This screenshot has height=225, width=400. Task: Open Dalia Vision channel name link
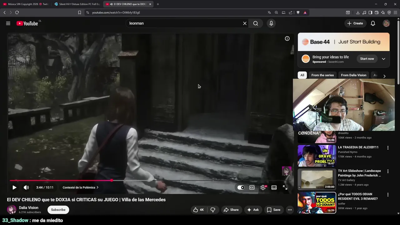point(28,207)
